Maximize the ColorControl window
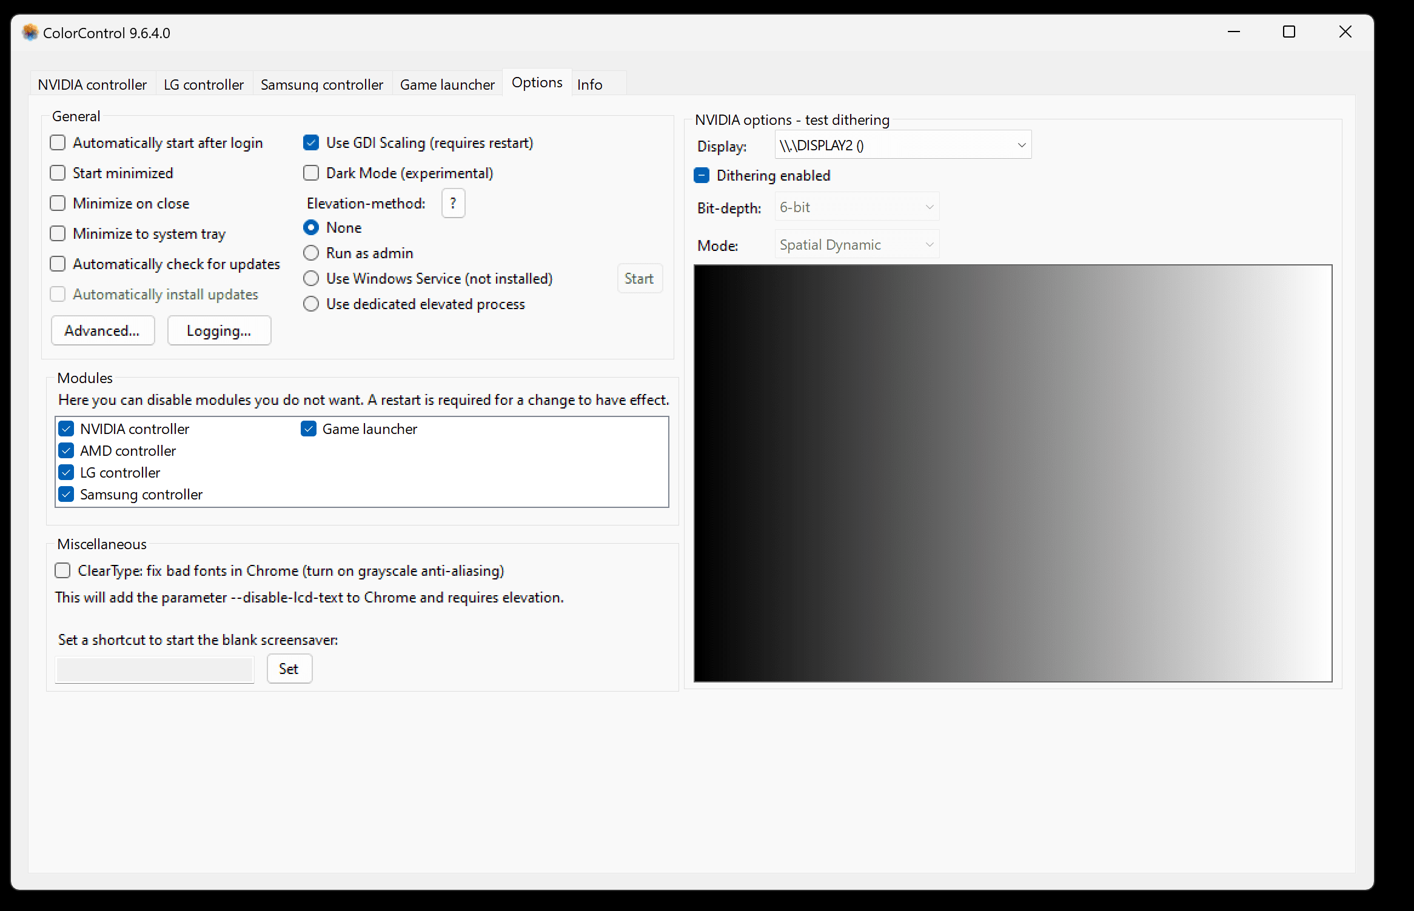This screenshot has width=1414, height=911. click(1289, 32)
